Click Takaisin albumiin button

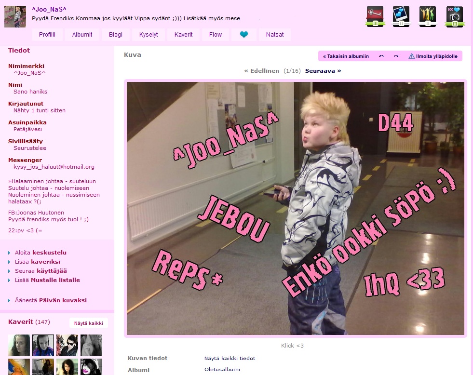pos(346,56)
